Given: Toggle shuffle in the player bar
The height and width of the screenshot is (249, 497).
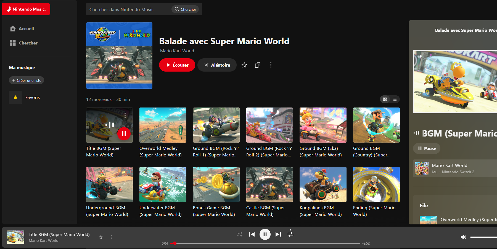Looking at the screenshot, I should (x=239, y=234).
